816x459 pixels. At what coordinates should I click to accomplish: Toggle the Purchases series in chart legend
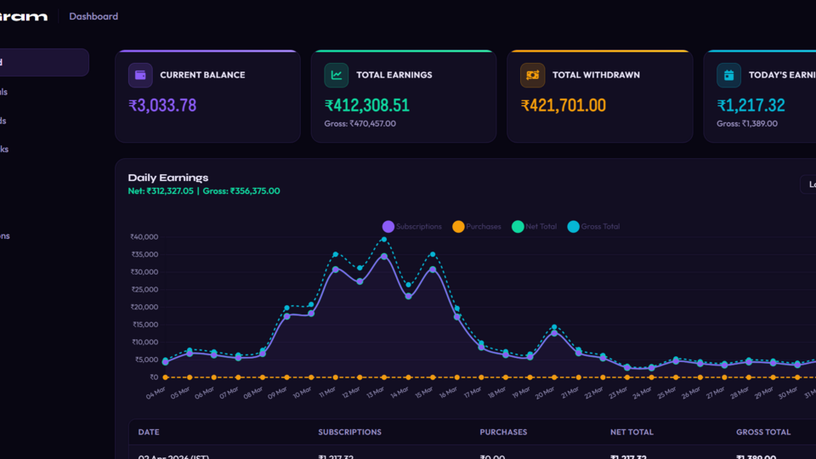(477, 226)
